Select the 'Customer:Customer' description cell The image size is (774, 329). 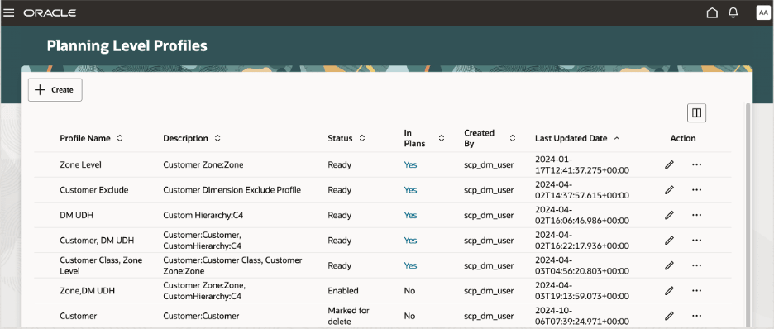pyautogui.click(x=201, y=316)
